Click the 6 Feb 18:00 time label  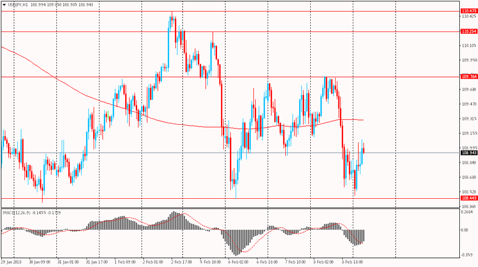(267, 262)
